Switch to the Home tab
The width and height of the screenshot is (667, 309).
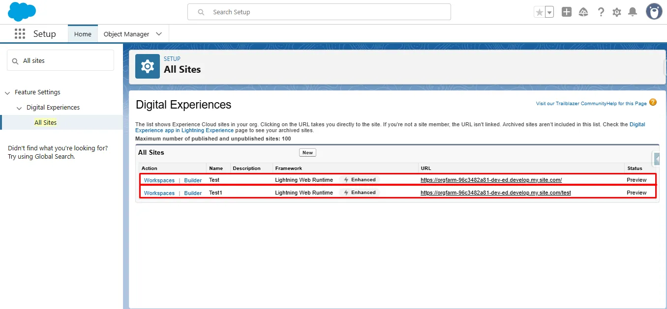click(83, 34)
